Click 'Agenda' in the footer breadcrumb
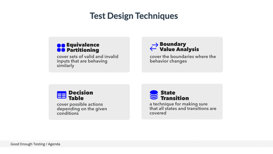This screenshot has width=273, height=154. point(54,144)
